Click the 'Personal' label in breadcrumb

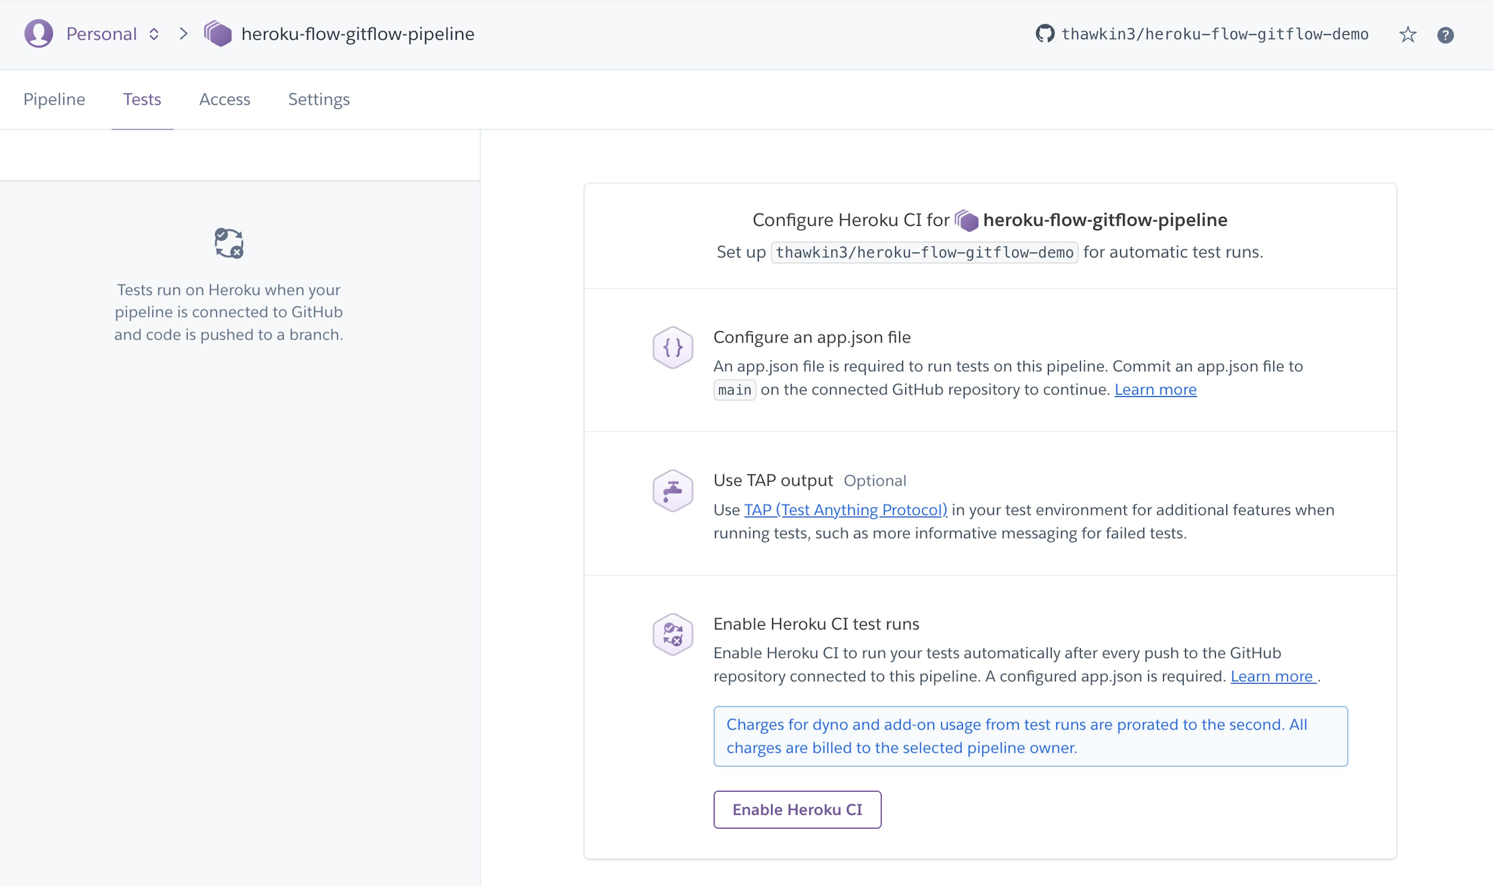click(x=102, y=34)
